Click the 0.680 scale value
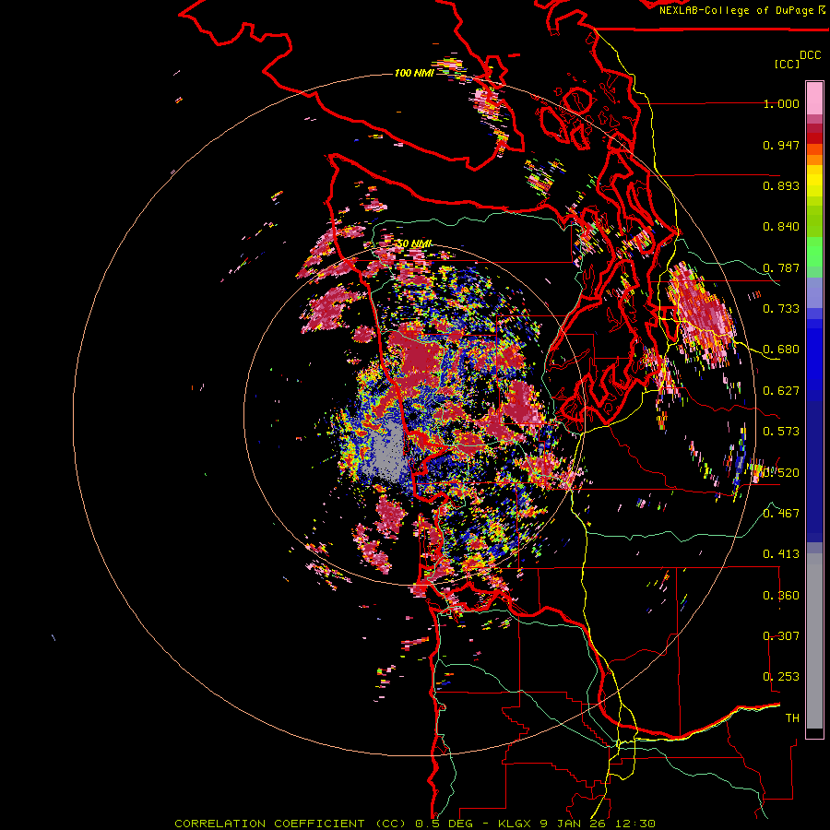830x830 pixels. 781,350
